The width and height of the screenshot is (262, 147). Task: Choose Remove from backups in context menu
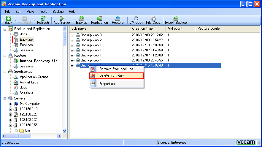[x=117, y=69]
